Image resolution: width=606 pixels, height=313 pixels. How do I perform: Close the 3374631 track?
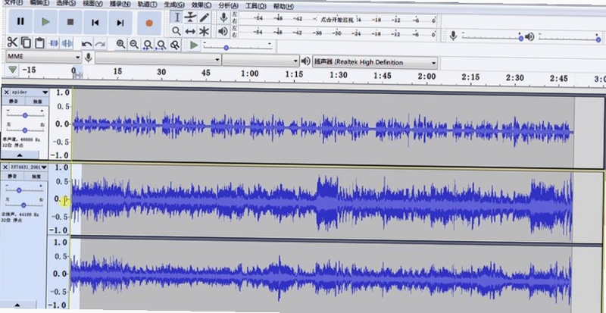pyautogui.click(x=5, y=167)
